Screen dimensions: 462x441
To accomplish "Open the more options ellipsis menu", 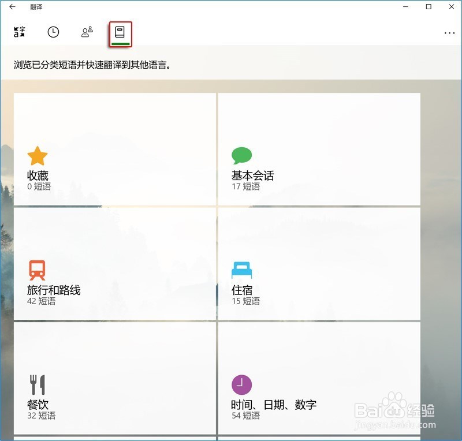I will [x=449, y=33].
